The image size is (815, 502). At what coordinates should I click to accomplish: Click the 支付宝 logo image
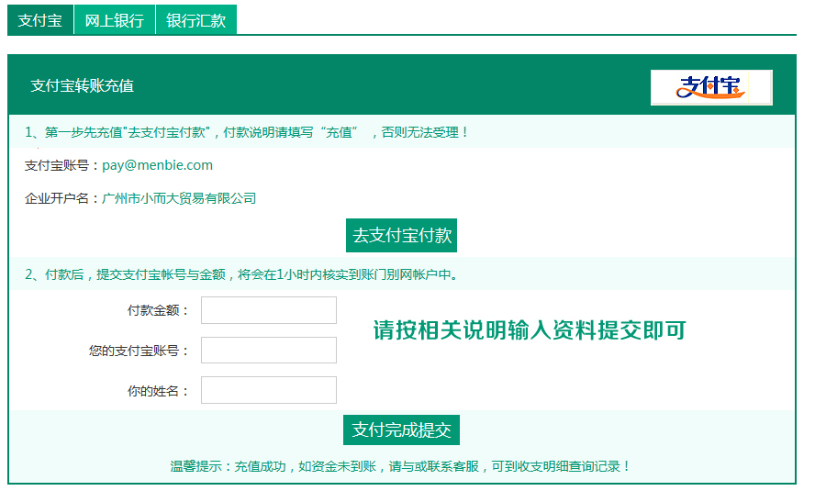(711, 87)
